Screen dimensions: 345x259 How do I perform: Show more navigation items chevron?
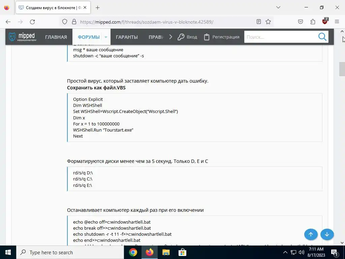coord(171,37)
